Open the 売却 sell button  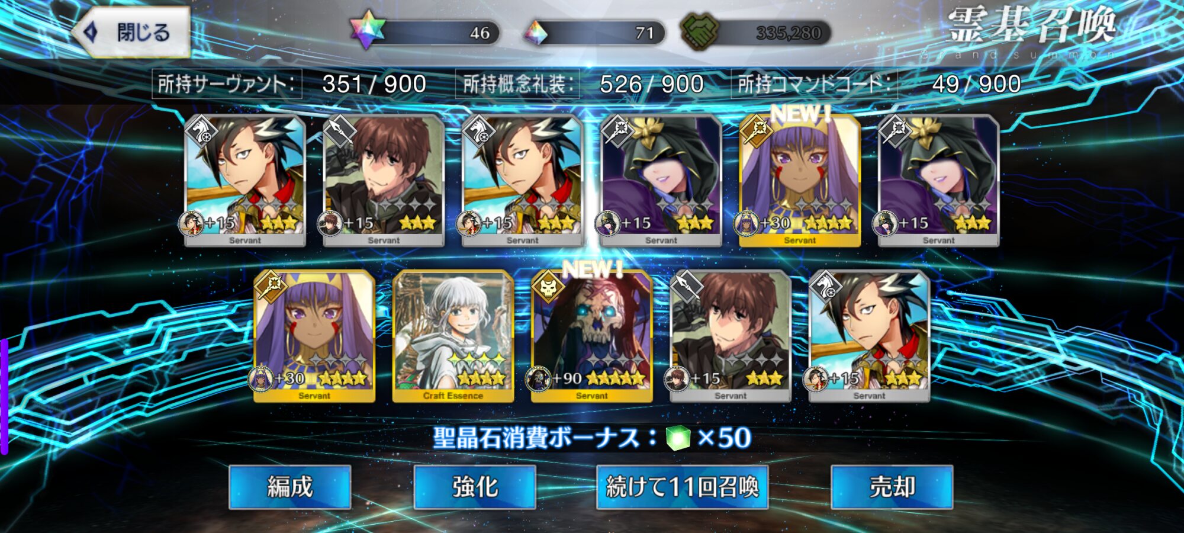point(892,487)
